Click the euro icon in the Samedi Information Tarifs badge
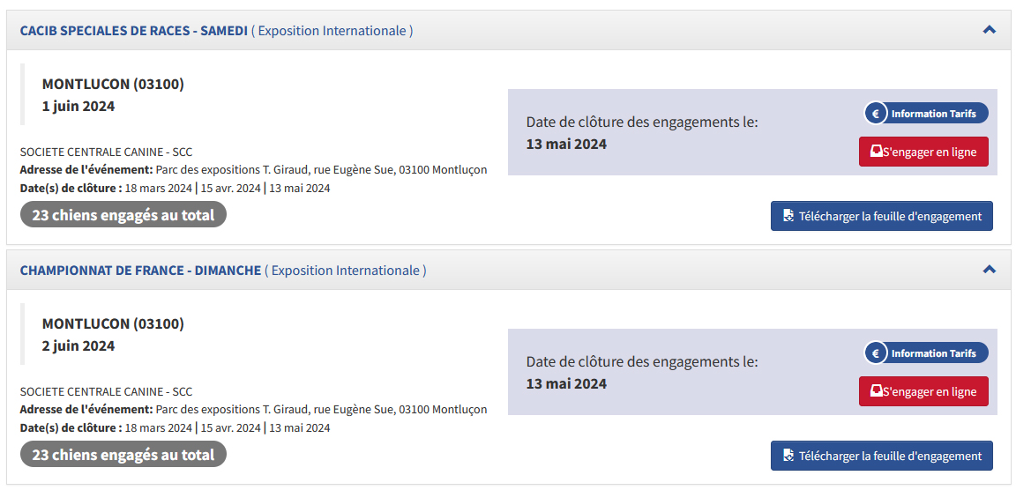The height and width of the screenshot is (490, 1016). 876,114
